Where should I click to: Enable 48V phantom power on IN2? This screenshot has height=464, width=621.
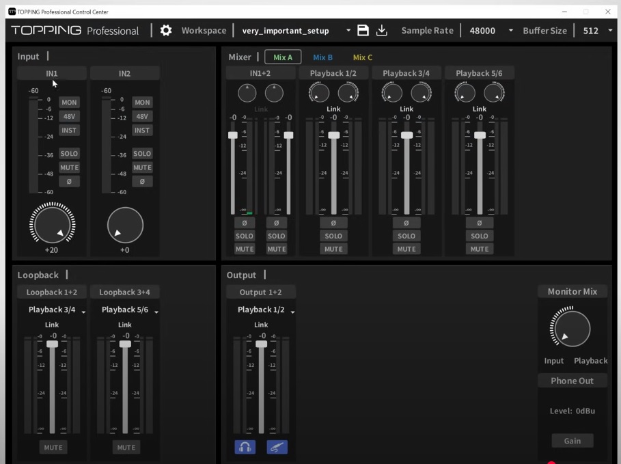pyautogui.click(x=142, y=116)
